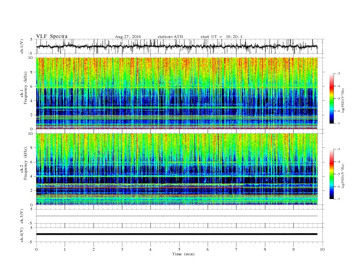
Task: Click the 'VLF Spectra' title text
Action: pos(52,36)
